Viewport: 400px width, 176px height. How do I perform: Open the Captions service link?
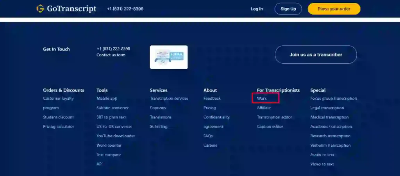pos(158,108)
